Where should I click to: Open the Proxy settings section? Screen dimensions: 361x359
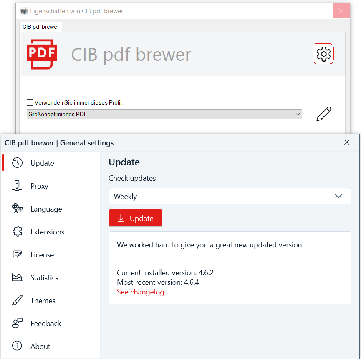(51, 186)
